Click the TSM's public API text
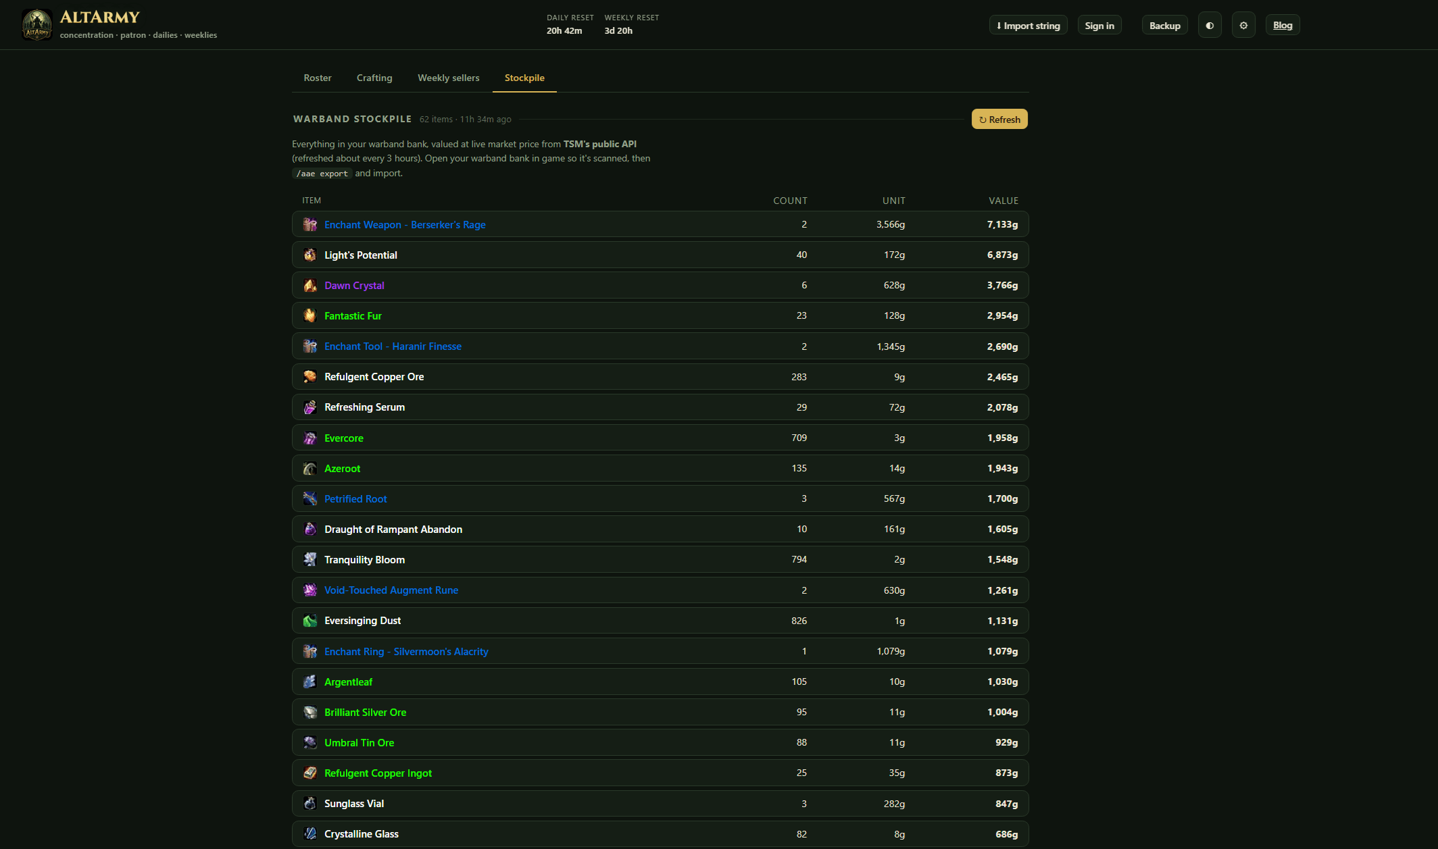This screenshot has width=1438, height=849. tap(599, 144)
